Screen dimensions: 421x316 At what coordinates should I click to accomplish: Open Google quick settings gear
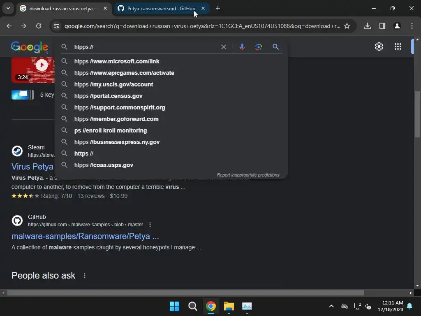pos(379,47)
